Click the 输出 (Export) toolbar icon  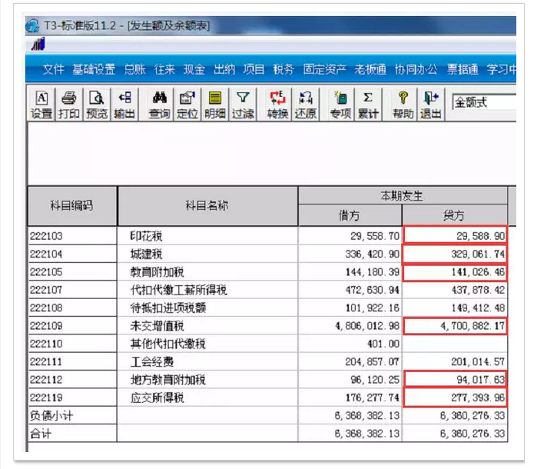pos(124,105)
